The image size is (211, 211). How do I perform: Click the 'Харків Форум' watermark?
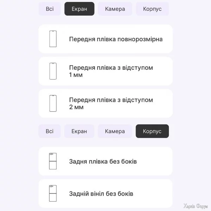tap(196, 206)
